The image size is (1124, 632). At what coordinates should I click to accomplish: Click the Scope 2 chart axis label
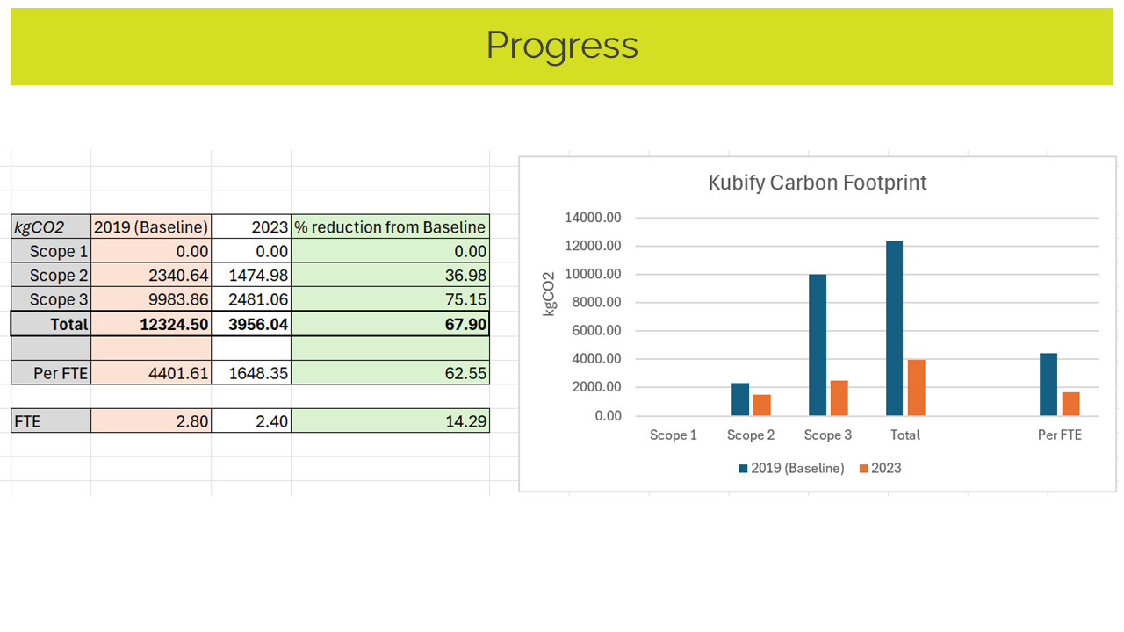[x=751, y=434]
